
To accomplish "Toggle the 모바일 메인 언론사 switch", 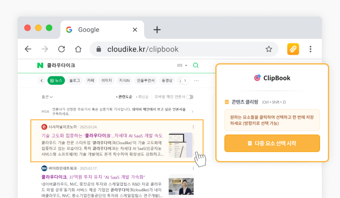I will (x=190, y=97).
